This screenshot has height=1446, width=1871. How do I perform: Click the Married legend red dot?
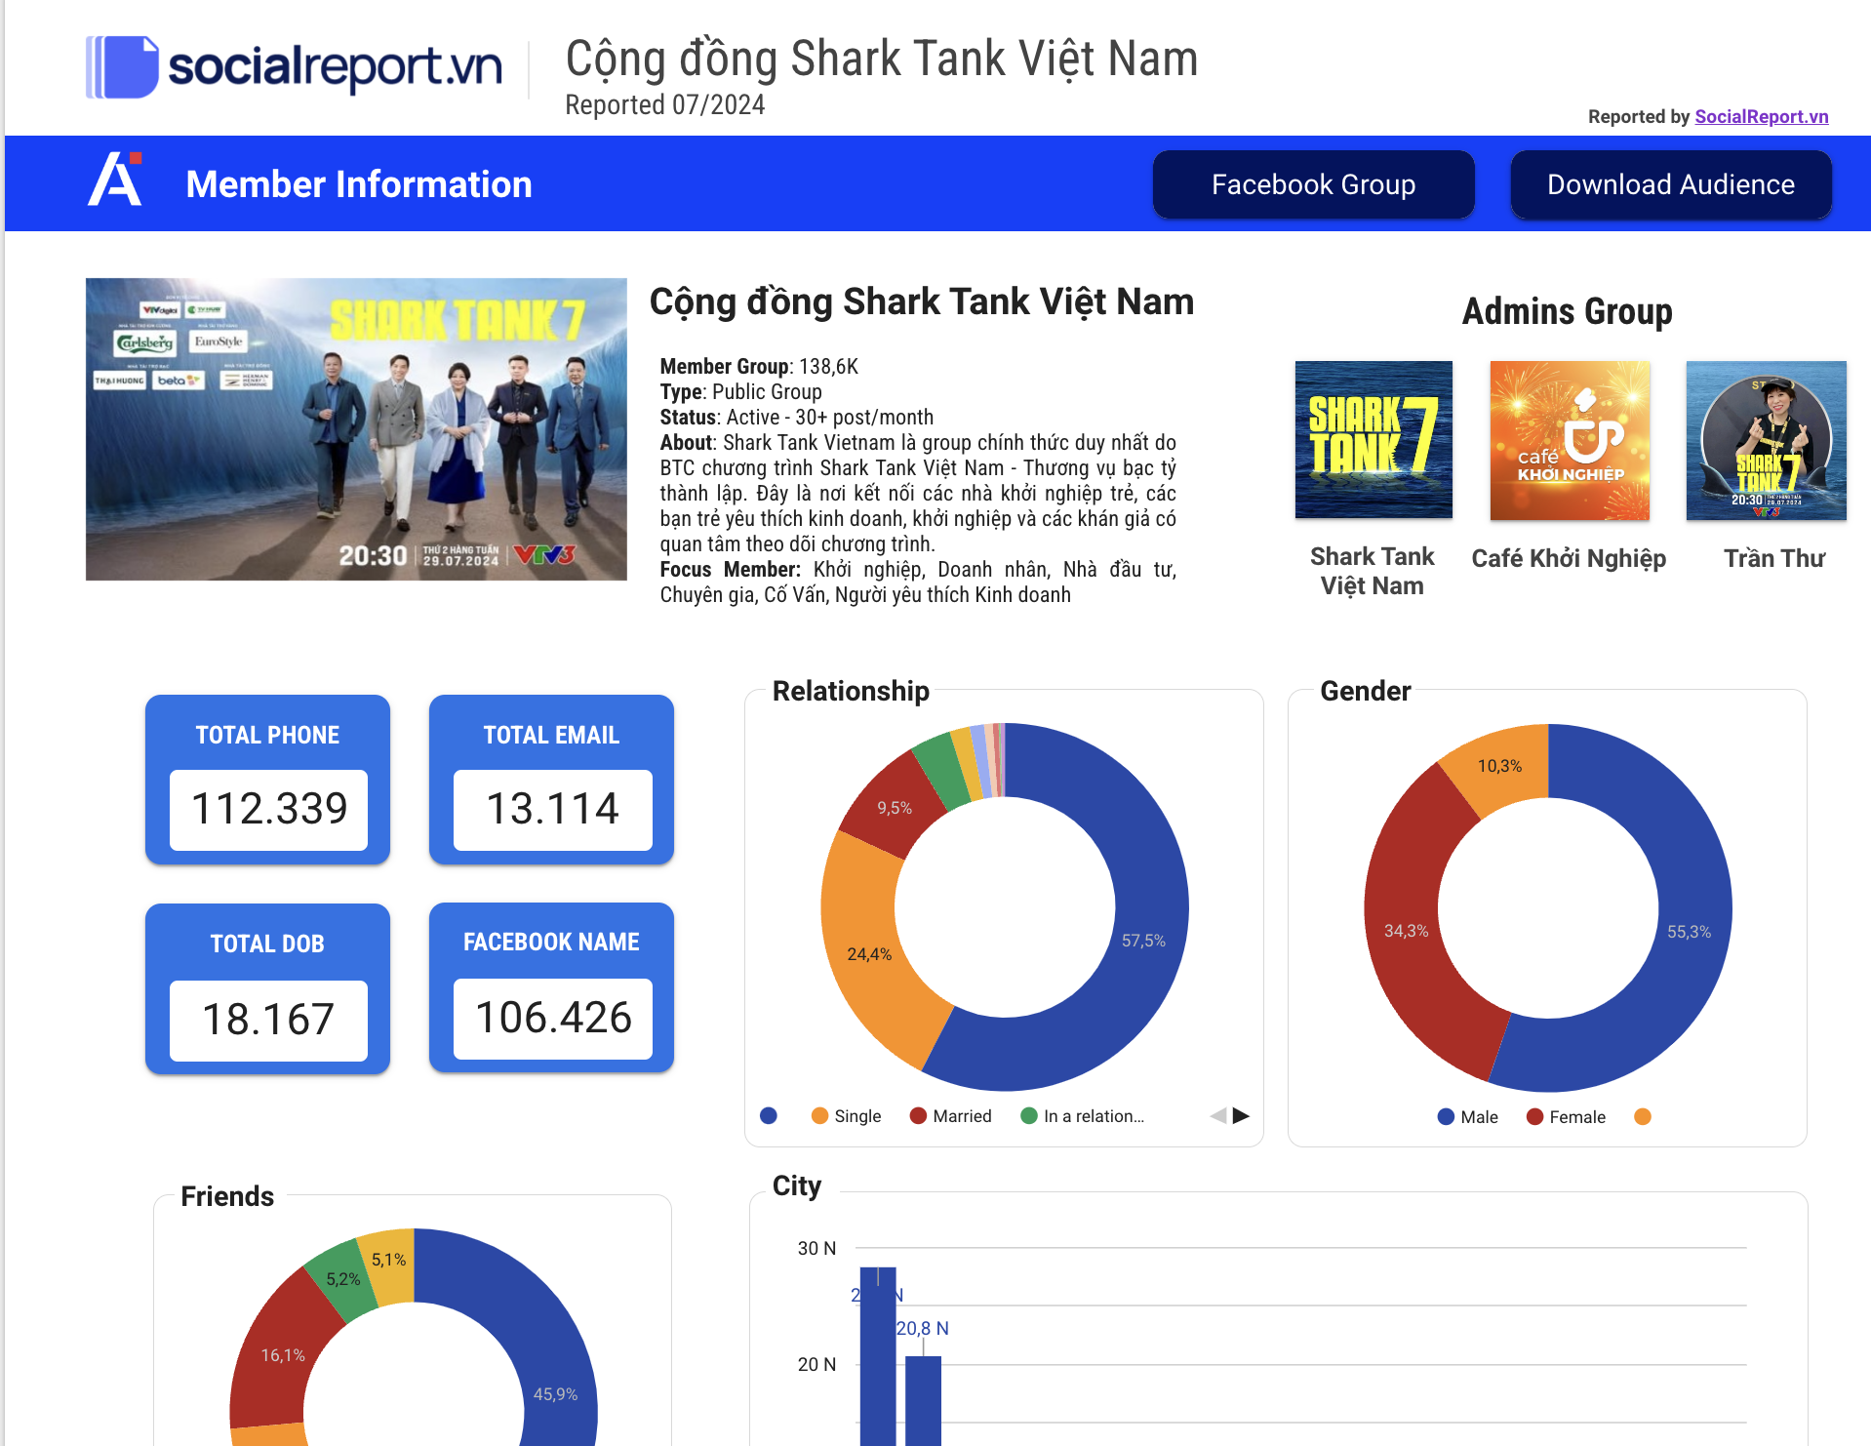[918, 1115]
